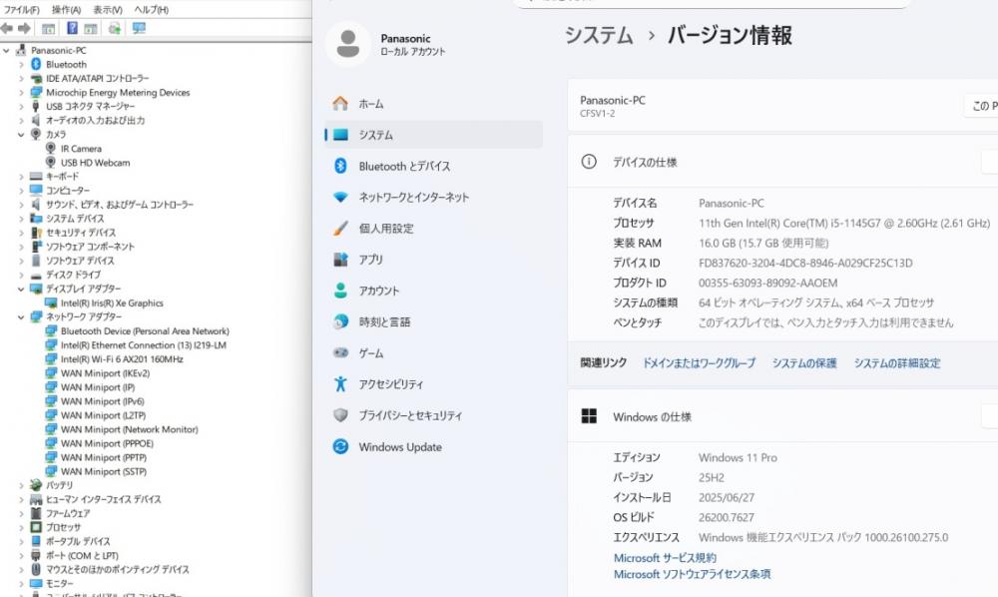This screenshot has width=998, height=597.
Task: Collapse the ネットワーク アダプター category
Action: (x=21, y=316)
